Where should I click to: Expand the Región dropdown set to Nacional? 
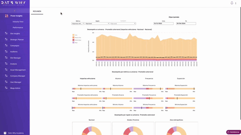[x=97, y=23]
